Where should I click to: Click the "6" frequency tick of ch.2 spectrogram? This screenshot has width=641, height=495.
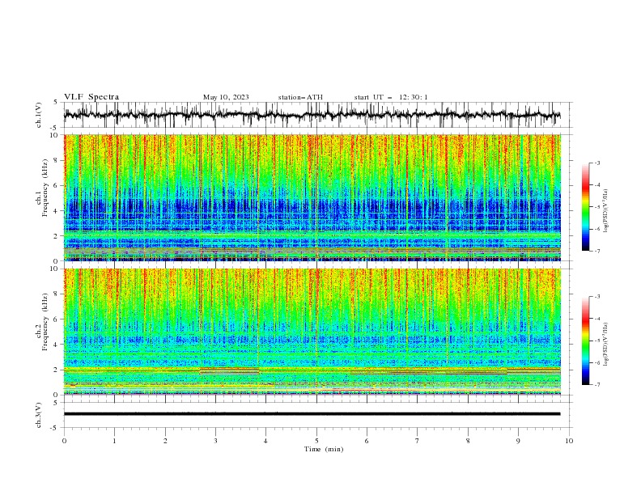tap(57, 319)
